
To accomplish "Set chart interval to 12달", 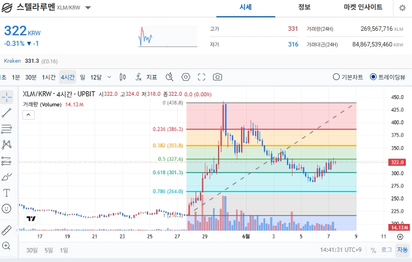I will point(96,77).
